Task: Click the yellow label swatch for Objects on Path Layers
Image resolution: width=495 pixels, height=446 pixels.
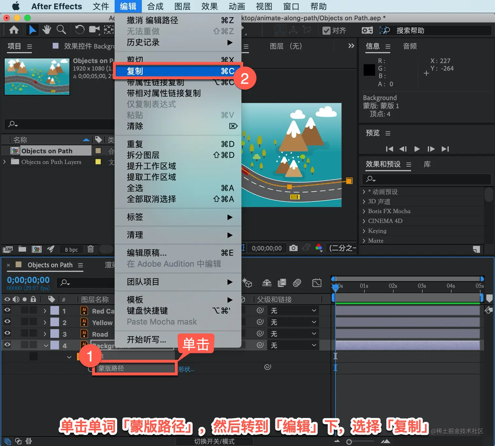Action: (98, 162)
